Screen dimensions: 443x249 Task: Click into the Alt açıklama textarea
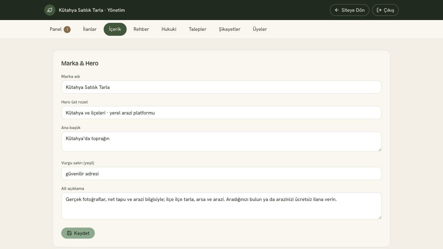(221, 206)
